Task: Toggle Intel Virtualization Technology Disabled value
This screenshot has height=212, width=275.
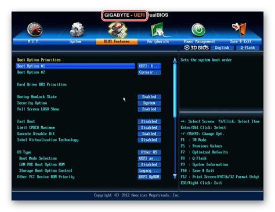Action: click(149, 140)
